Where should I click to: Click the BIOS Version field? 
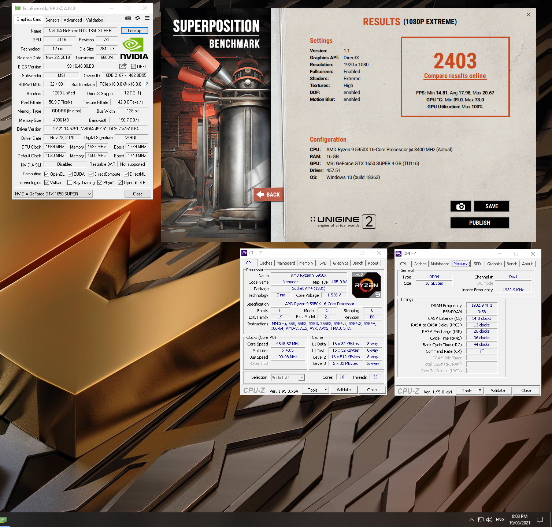[x=80, y=66]
